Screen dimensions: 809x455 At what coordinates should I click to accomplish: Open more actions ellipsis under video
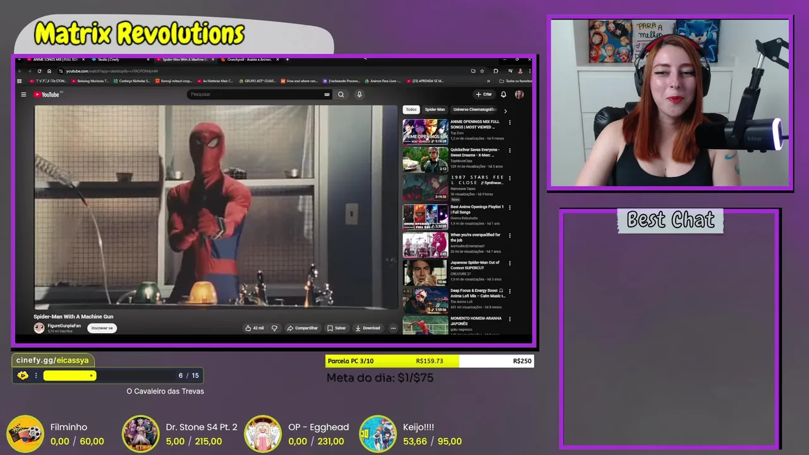click(x=393, y=328)
